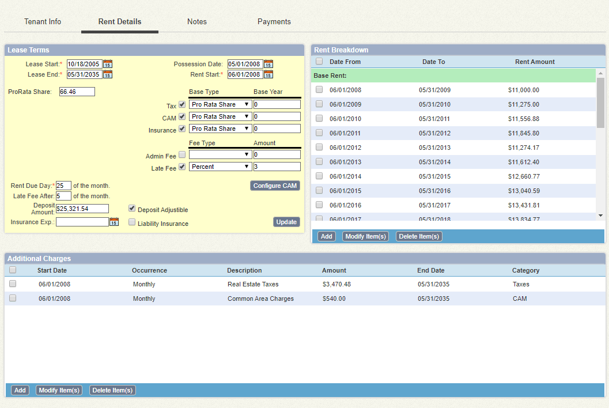Open the Tax Base Type dropdown

pos(220,104)
